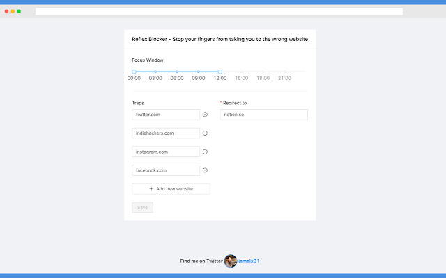446x278 pixels.
Task: Open the jamalx31 Twitter link
Action: coord(249,261)
